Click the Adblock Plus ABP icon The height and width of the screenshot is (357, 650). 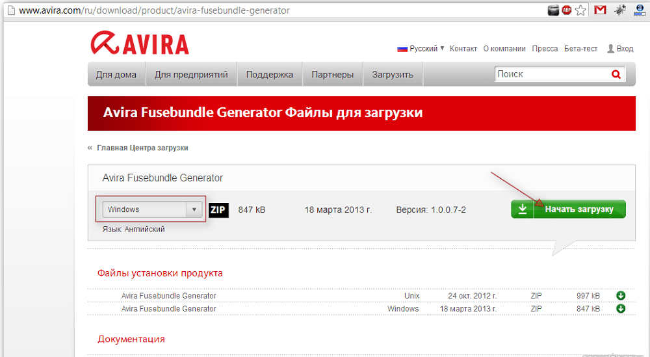(567, 10)
